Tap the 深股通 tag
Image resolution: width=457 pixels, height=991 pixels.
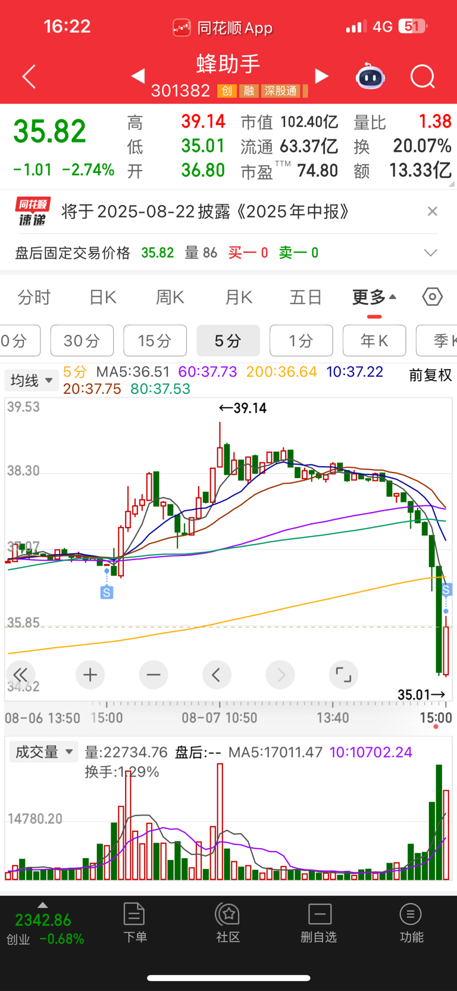281,91
